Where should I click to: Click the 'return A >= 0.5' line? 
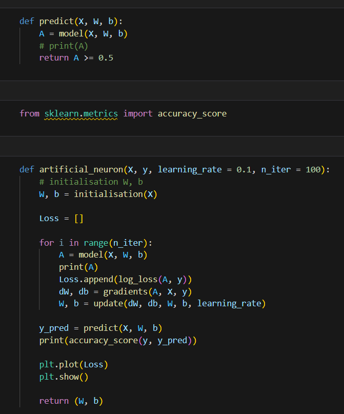76,58
